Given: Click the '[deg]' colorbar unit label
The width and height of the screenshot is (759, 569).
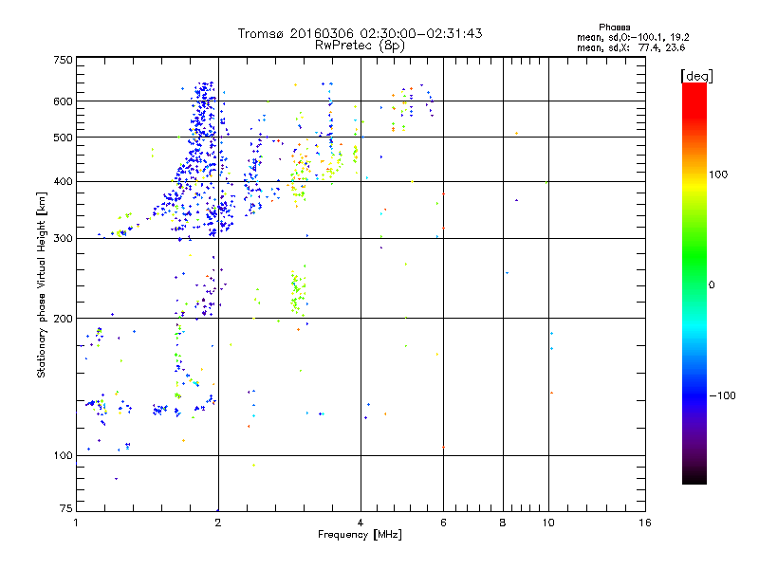Looking at the screenshot, I should coord(696,76).
